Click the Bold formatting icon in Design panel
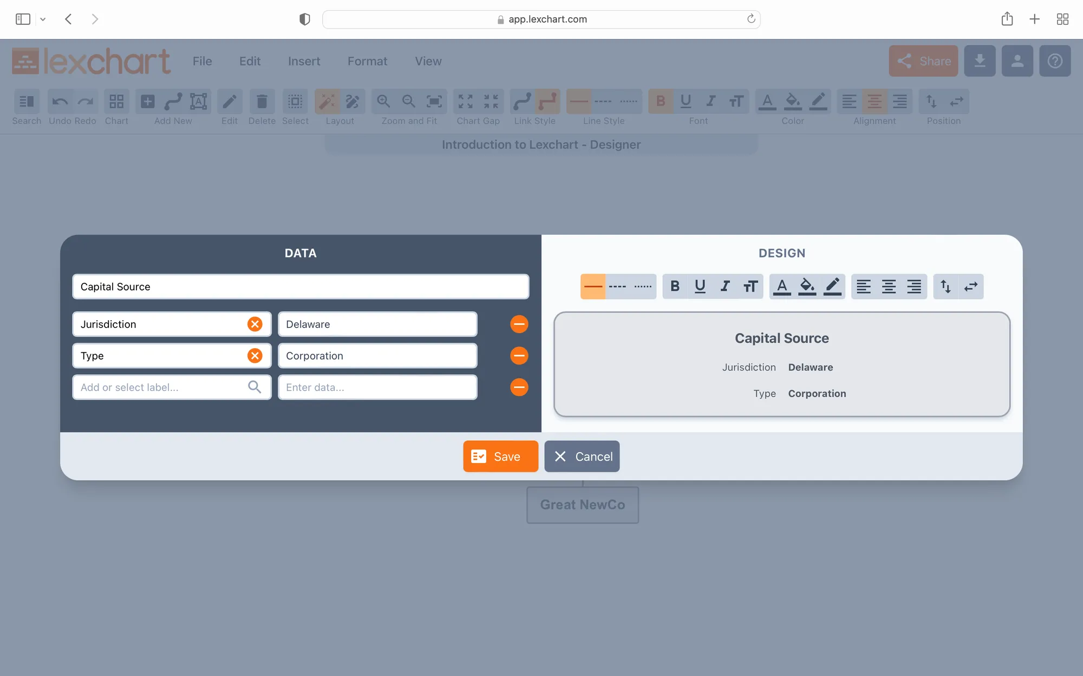 coord(674,287)
